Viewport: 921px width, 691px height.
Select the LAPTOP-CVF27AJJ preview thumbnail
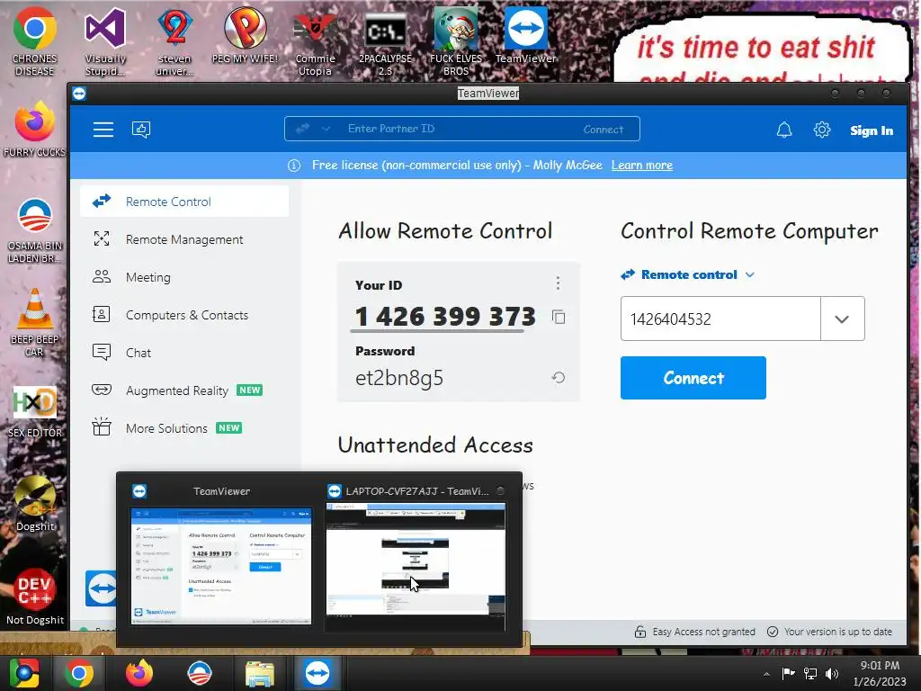[x=416, y=567]
